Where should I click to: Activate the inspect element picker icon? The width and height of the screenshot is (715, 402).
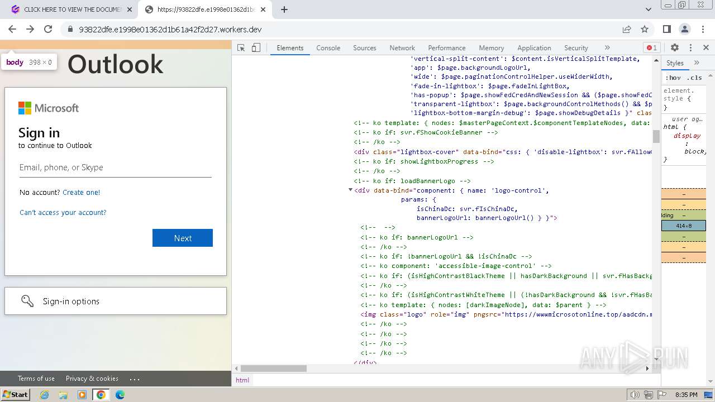pos(241,48)
